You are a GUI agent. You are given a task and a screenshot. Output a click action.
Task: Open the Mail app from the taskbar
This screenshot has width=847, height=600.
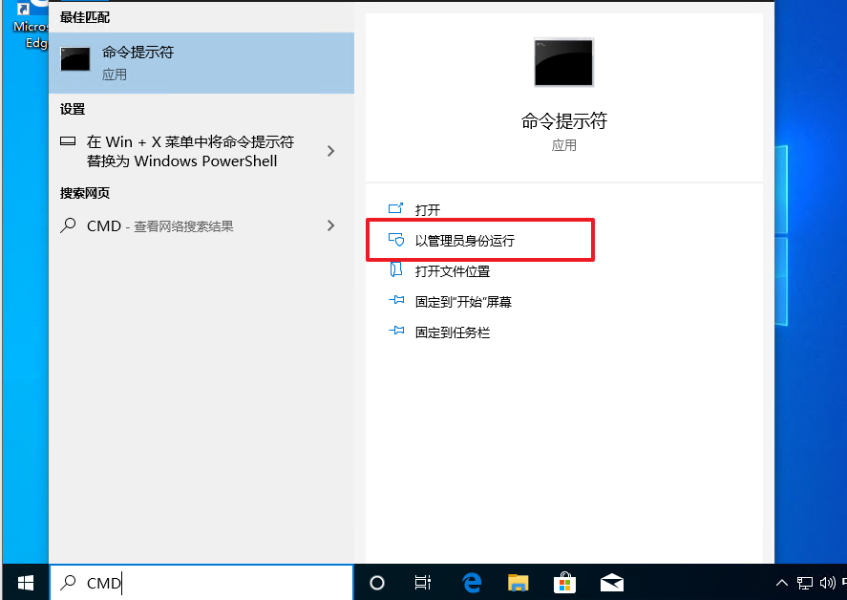(x=611, y=582)
